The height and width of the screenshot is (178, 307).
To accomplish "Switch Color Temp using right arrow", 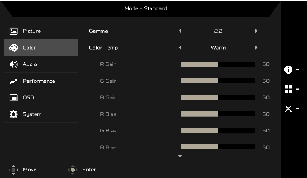I will (256, 48).
